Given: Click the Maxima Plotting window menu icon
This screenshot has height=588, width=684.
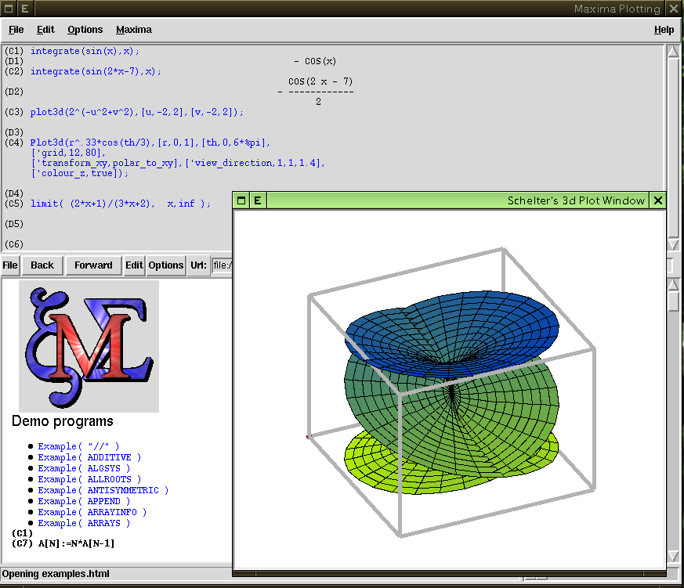Looking at the screenshot, I should tap(9, 9).
